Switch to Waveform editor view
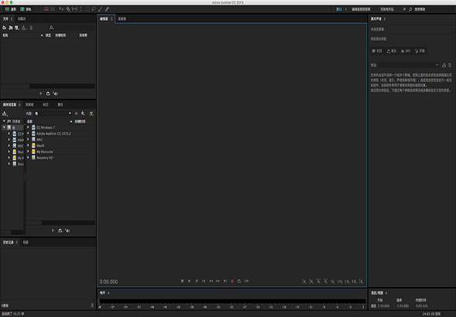The image size is (456, 317). 11,9
